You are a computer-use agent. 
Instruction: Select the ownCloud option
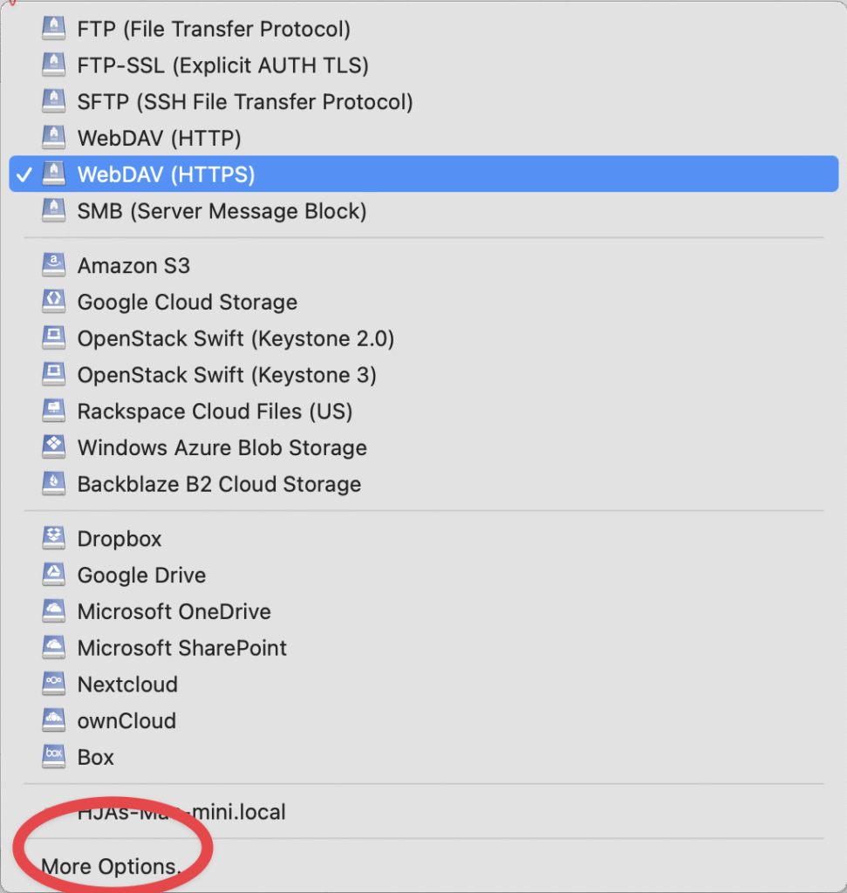[x=424, y=721]
